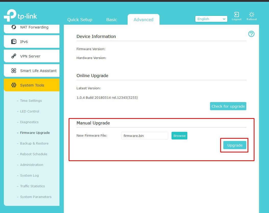The height and width of the screenshot is (213, 269).
Task: Switch to the Basic tab
Action: (112, 20)
